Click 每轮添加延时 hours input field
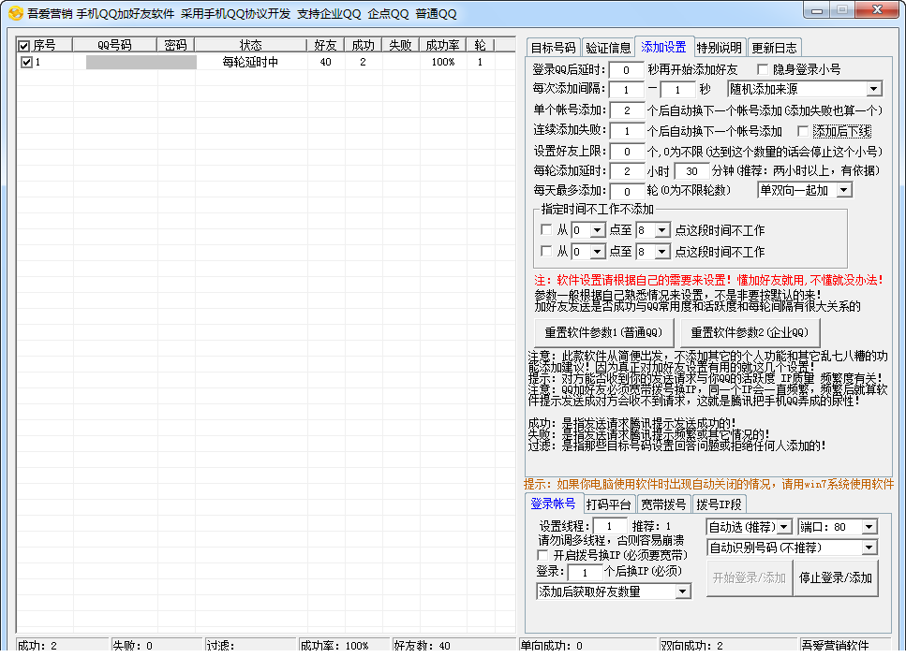The image size is (906, 672). (x=627, y=171)
